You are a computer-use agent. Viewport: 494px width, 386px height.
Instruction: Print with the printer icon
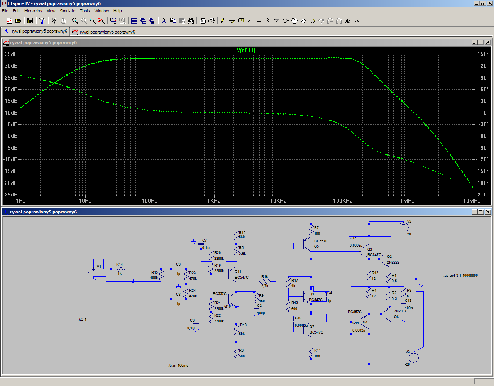(211, 21)
